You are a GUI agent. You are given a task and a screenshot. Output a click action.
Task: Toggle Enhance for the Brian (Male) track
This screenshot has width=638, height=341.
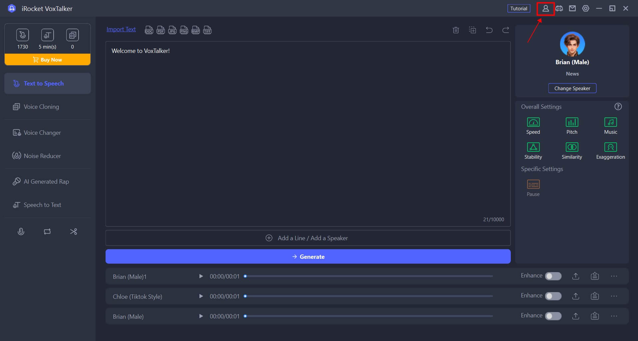pyautogui.click(x=553, y=316)
